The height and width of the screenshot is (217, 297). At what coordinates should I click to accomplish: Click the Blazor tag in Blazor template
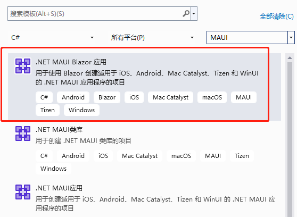[107, 97]
